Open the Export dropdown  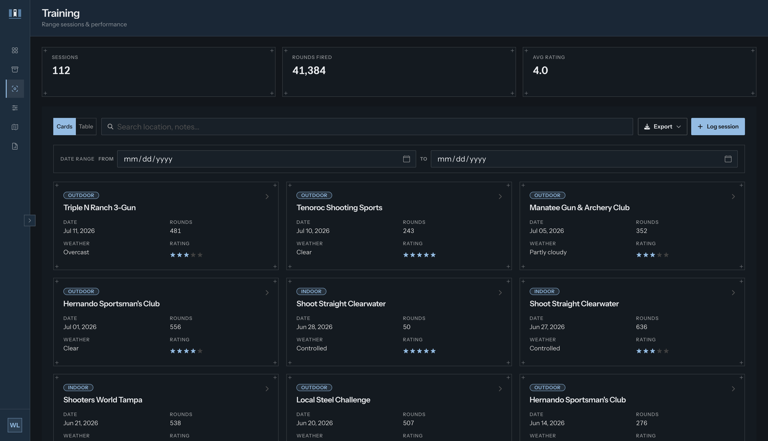click(662, 127)
